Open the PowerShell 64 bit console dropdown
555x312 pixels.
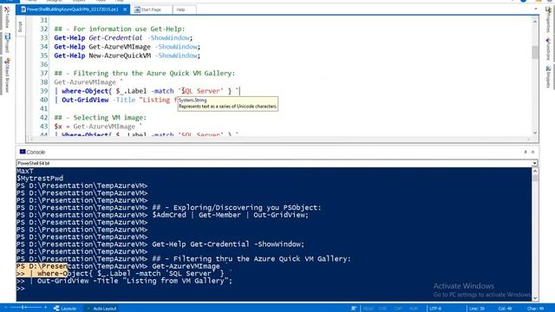tap(534, 164)
